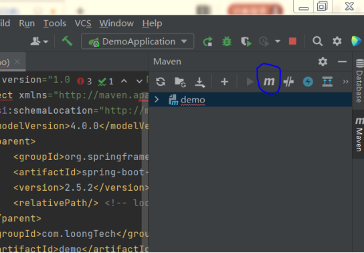Click the colorful JetBrains toolbox icon
This screenshot has width=364, height=253.
357,41
